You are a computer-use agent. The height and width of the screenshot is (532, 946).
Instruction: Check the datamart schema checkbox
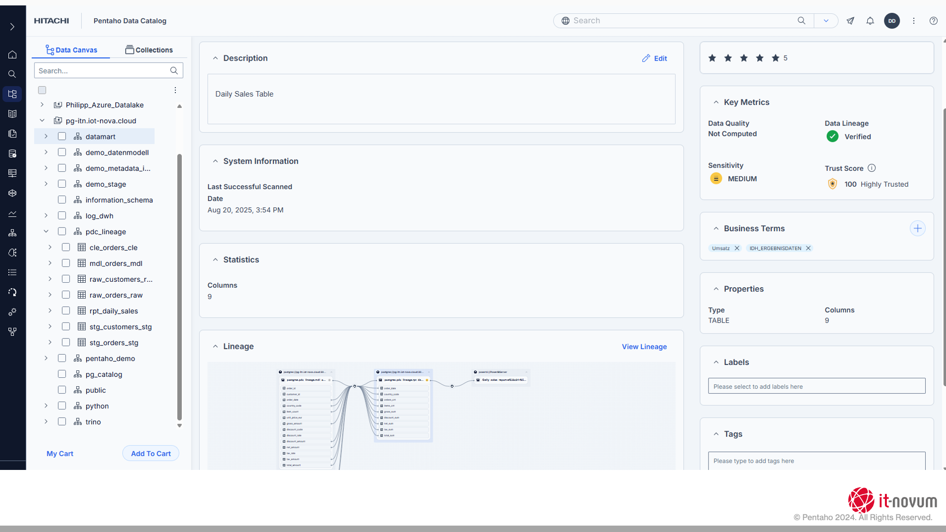point(62,136)
